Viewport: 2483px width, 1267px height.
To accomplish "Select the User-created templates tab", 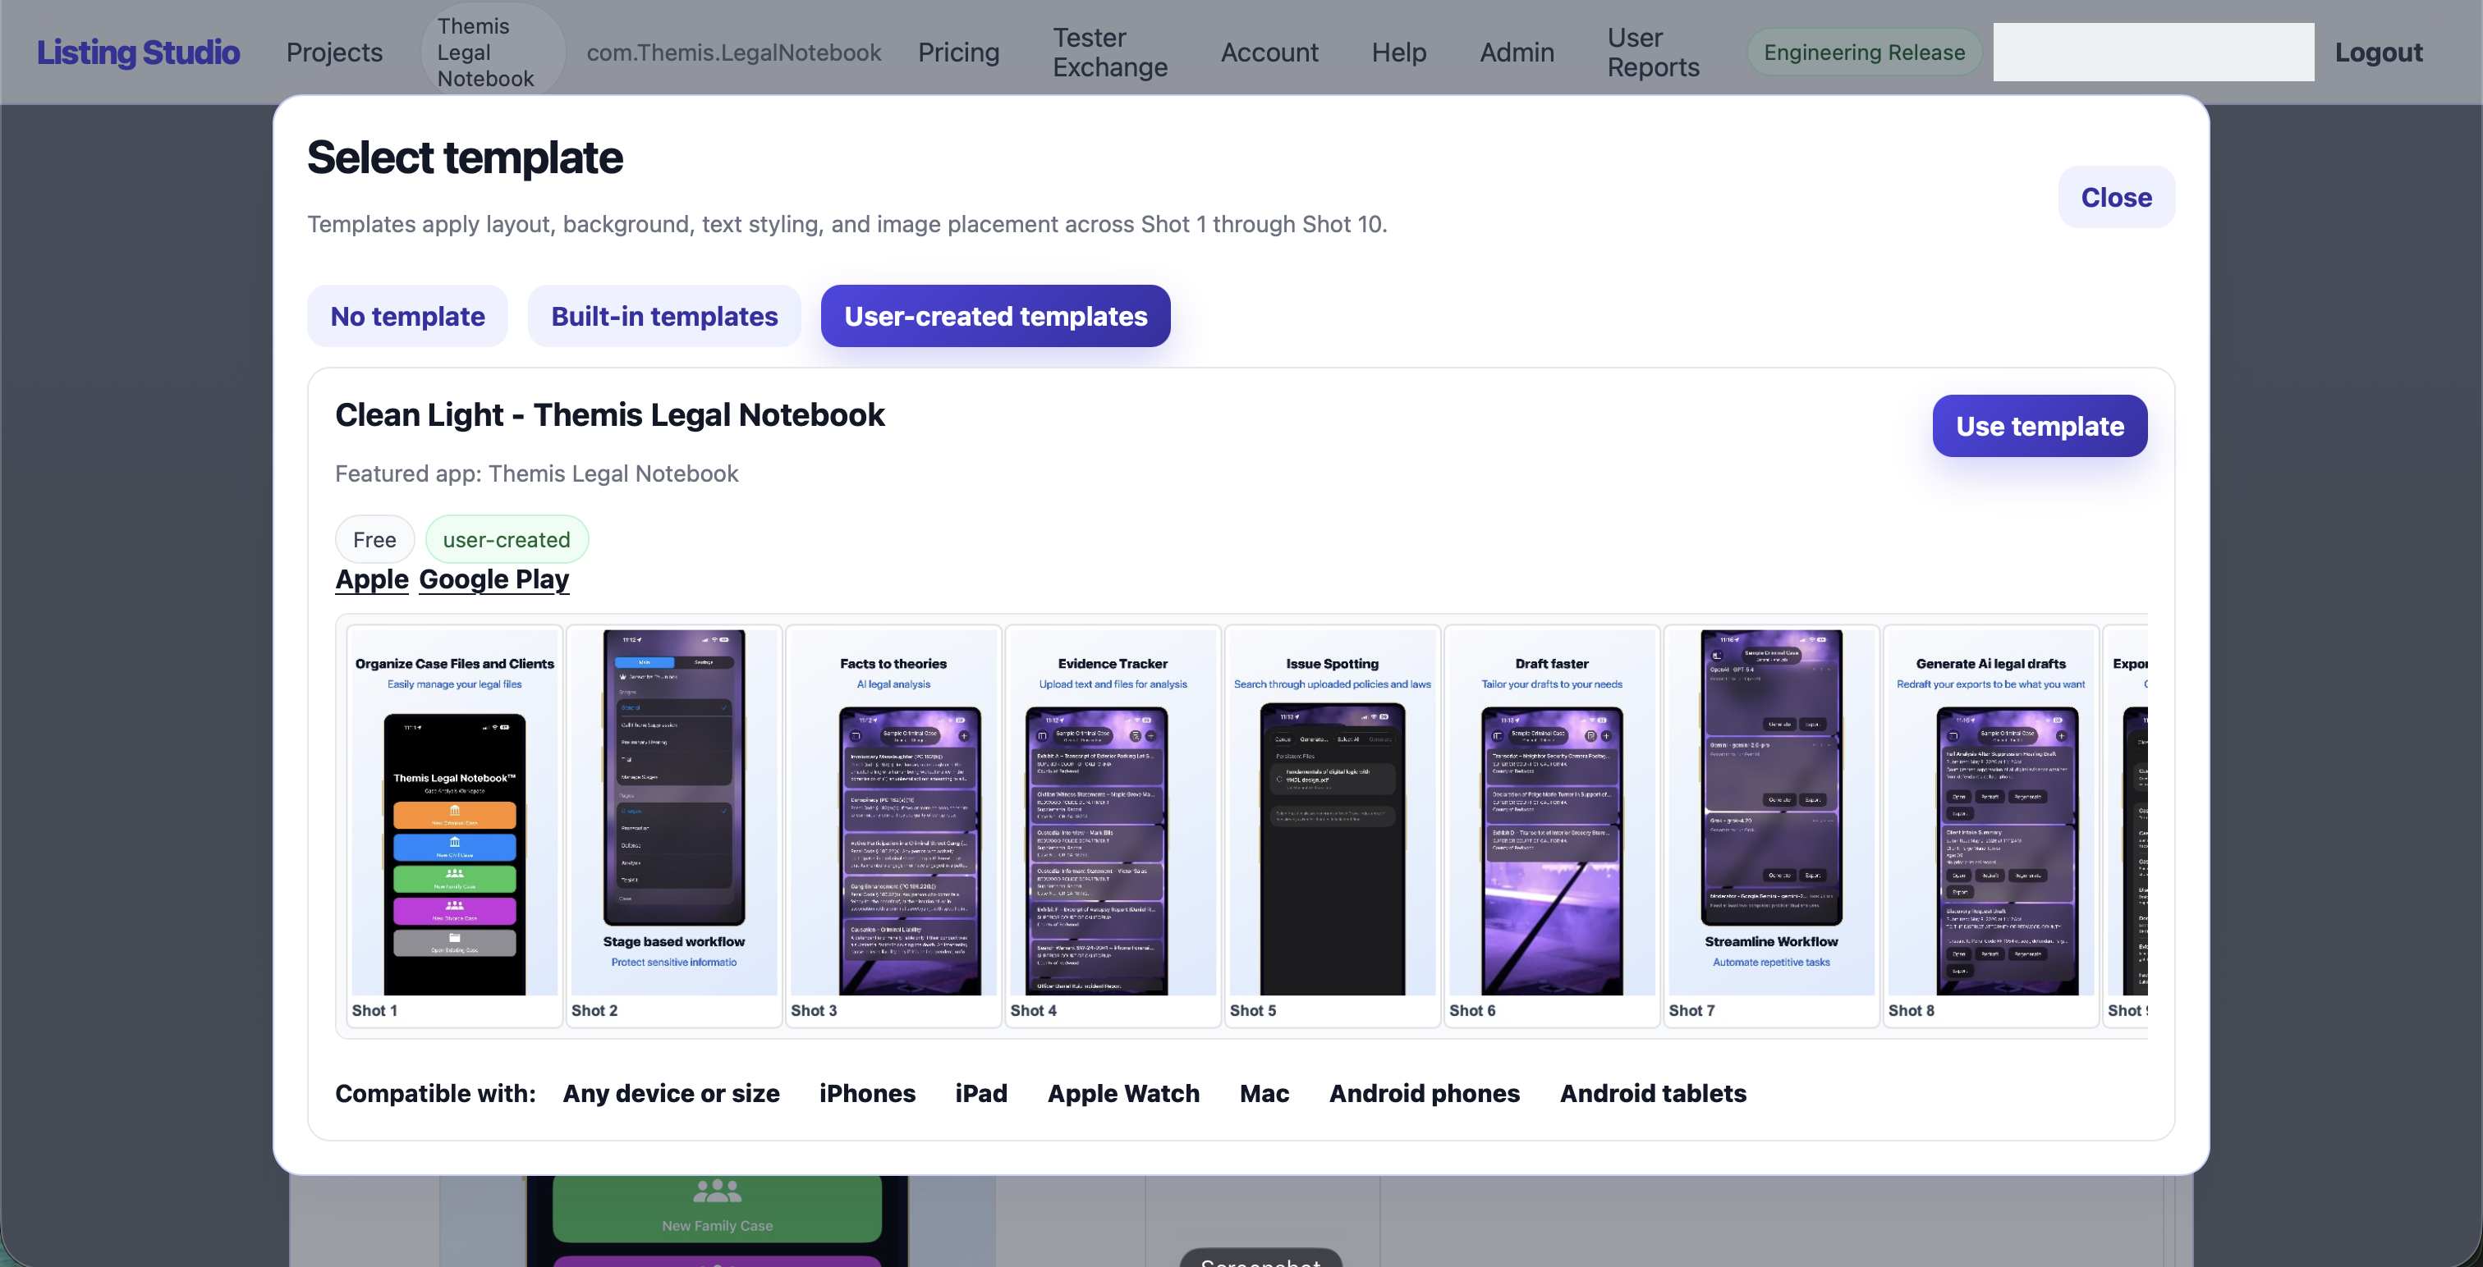I will [x=996, y=316].
